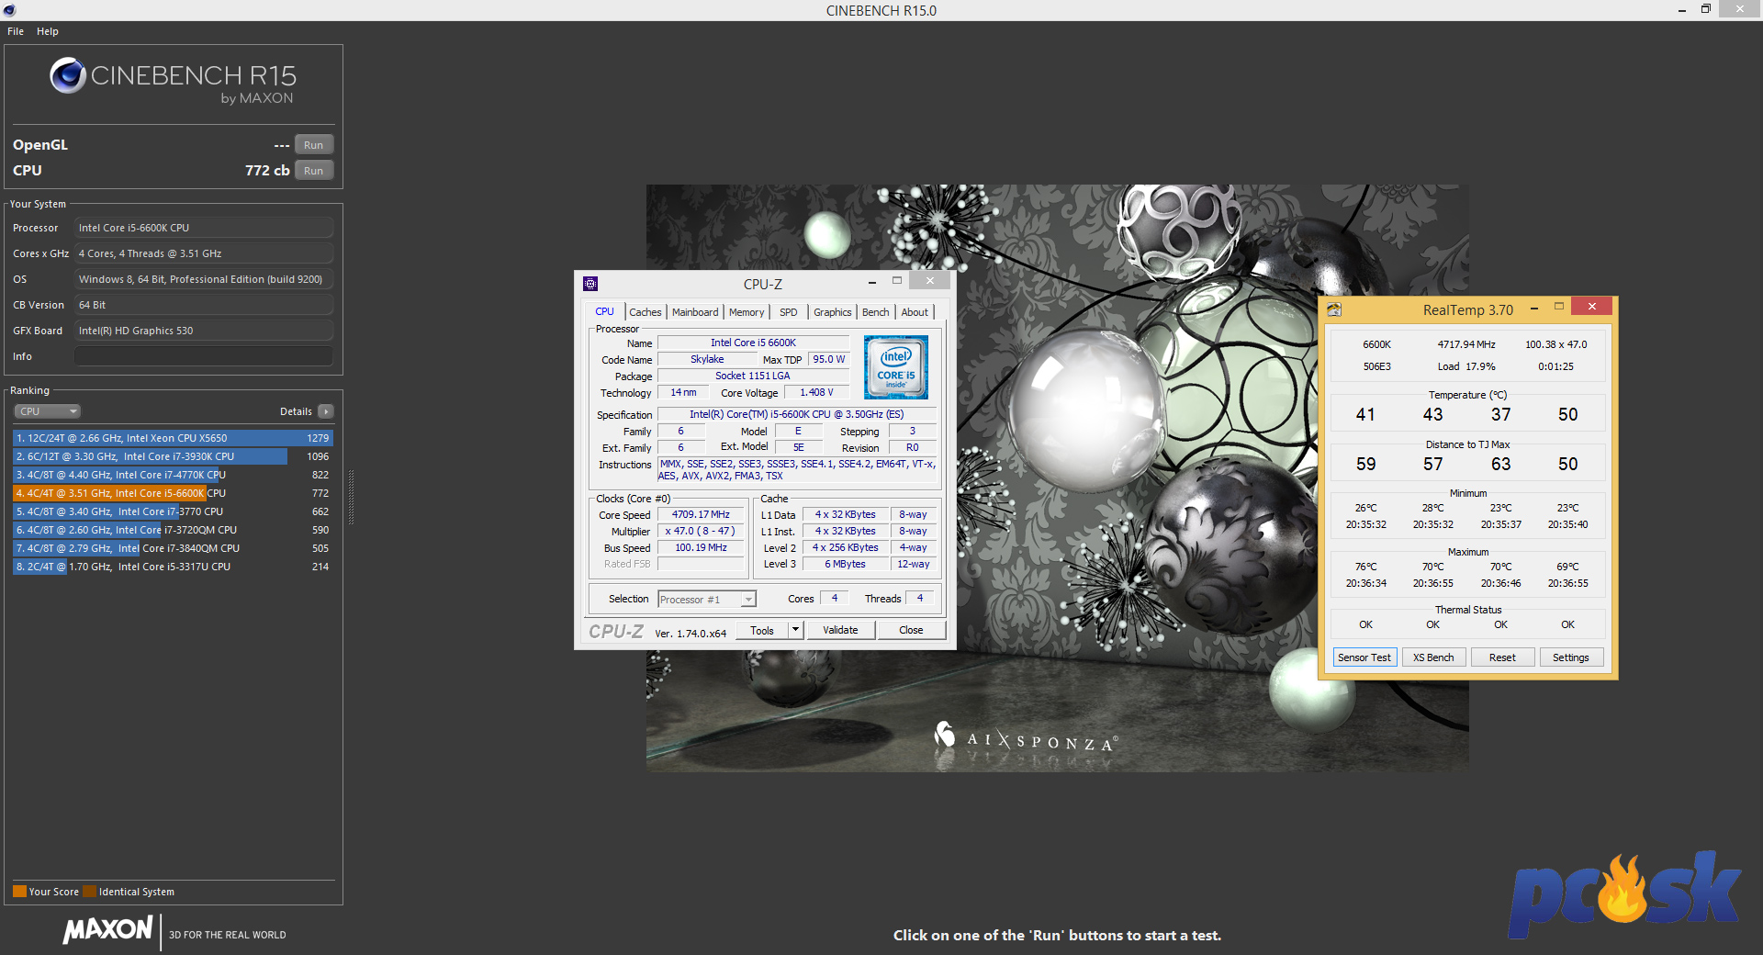Screen dimensions: 1763x955
Task: Click the Cinebench R15 sphere logo
Action: pyautogui.click(x=68, y=75)
